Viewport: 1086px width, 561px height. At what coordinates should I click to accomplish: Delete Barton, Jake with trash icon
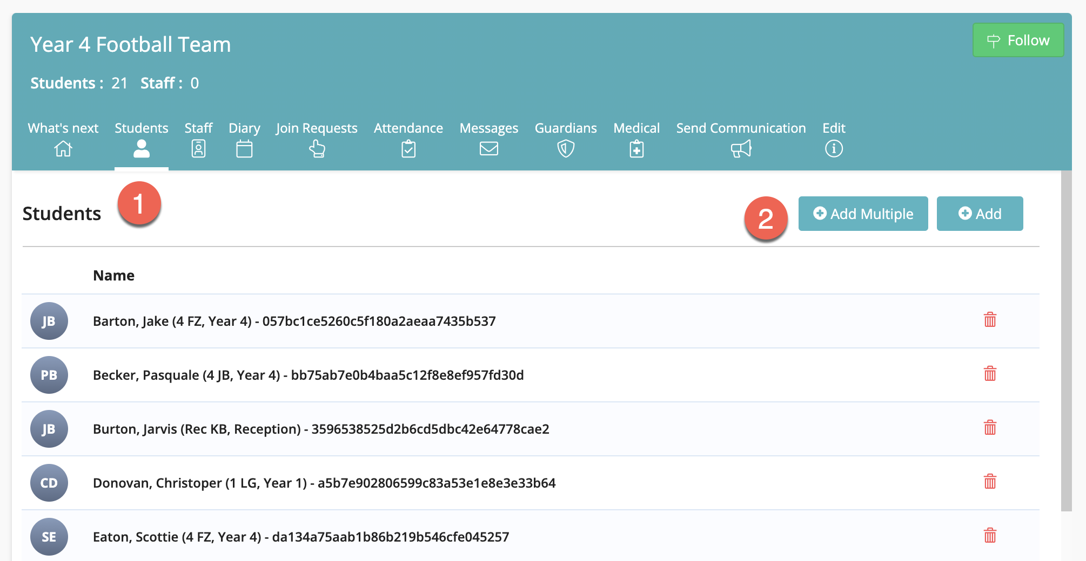point(990,320)
